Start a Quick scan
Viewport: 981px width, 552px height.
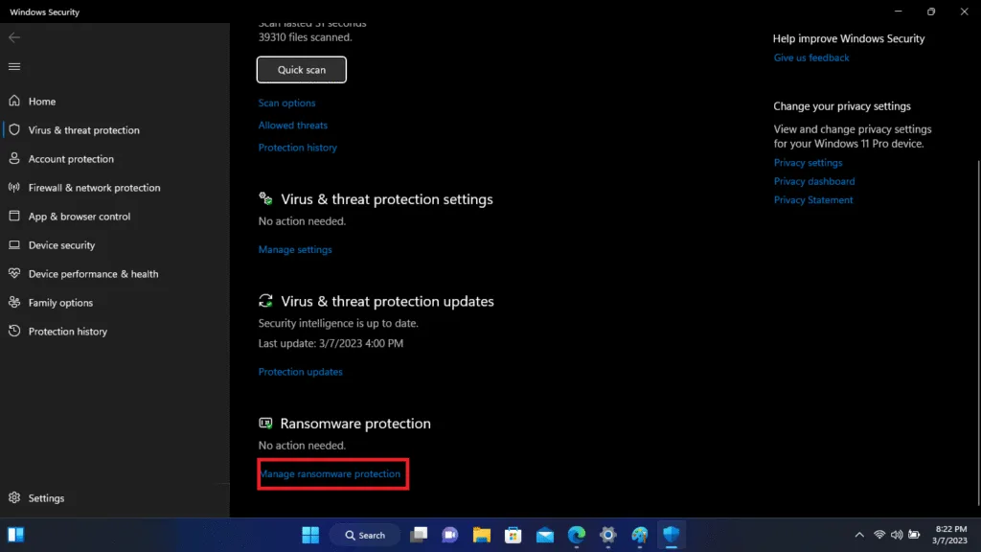(x=302, y=69)
